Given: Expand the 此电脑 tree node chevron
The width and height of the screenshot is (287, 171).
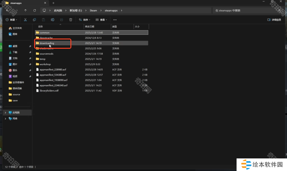Looking at the screenshot, I should 5,113.
